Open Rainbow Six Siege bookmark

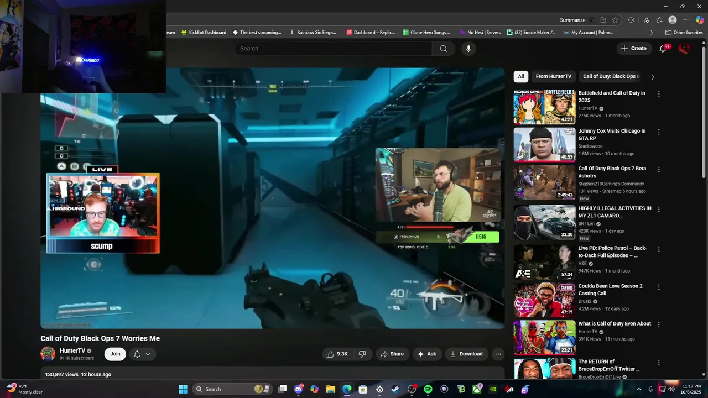pos(312,33)
